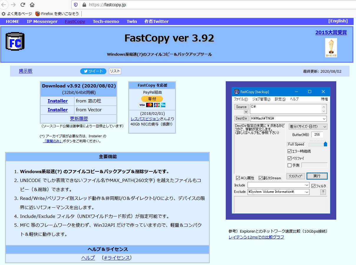Minimize the FastCopy [backup] window
Viewport: 356px width, 265px height.
296,92
